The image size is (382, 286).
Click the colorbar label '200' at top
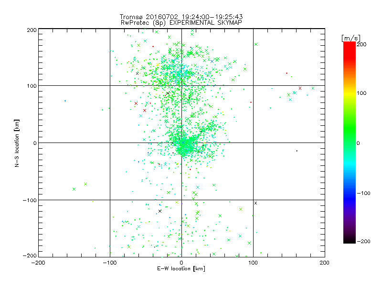click(x=361, y=44)
